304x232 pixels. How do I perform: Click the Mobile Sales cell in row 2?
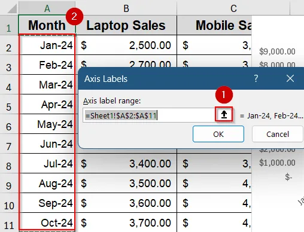(x=214, y=45)
